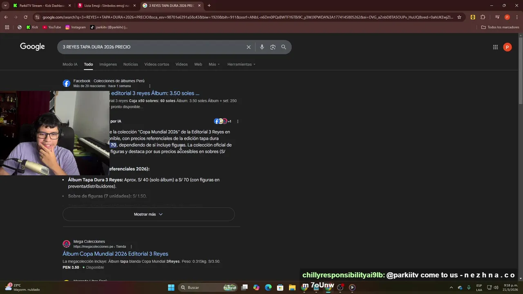Open Task View on the taskbar
This screenshot has height=294, width=523.
(x=244, y=287)
